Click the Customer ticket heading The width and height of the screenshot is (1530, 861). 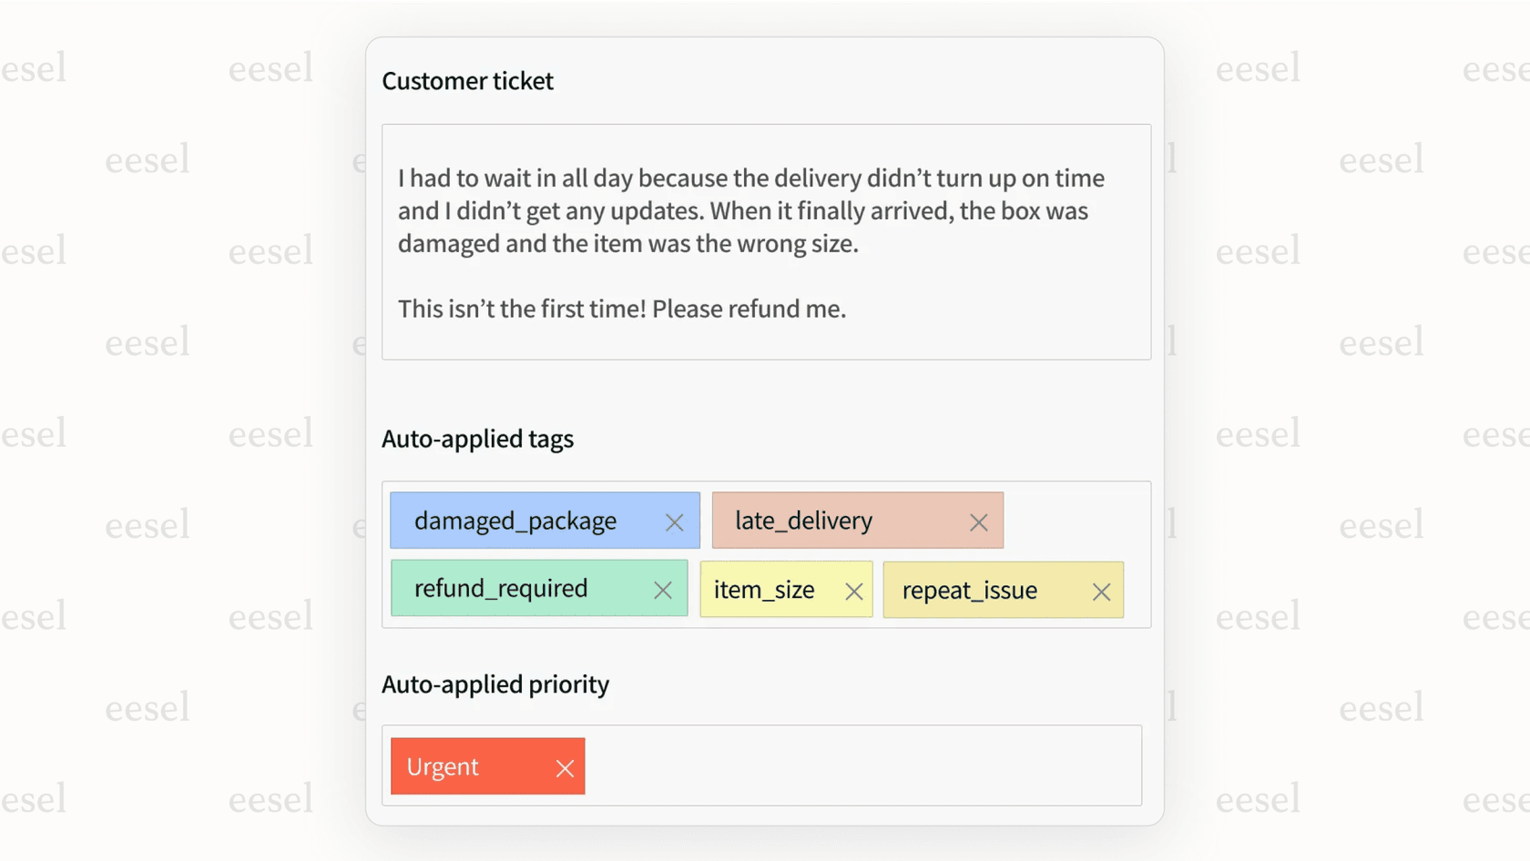(467, 81)
